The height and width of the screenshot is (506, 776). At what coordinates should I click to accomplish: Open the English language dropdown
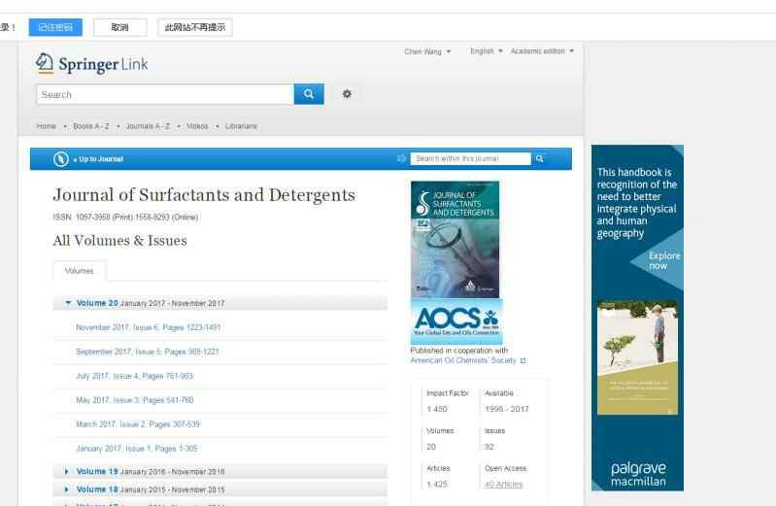pyautogui.click(x=486, y=51)
